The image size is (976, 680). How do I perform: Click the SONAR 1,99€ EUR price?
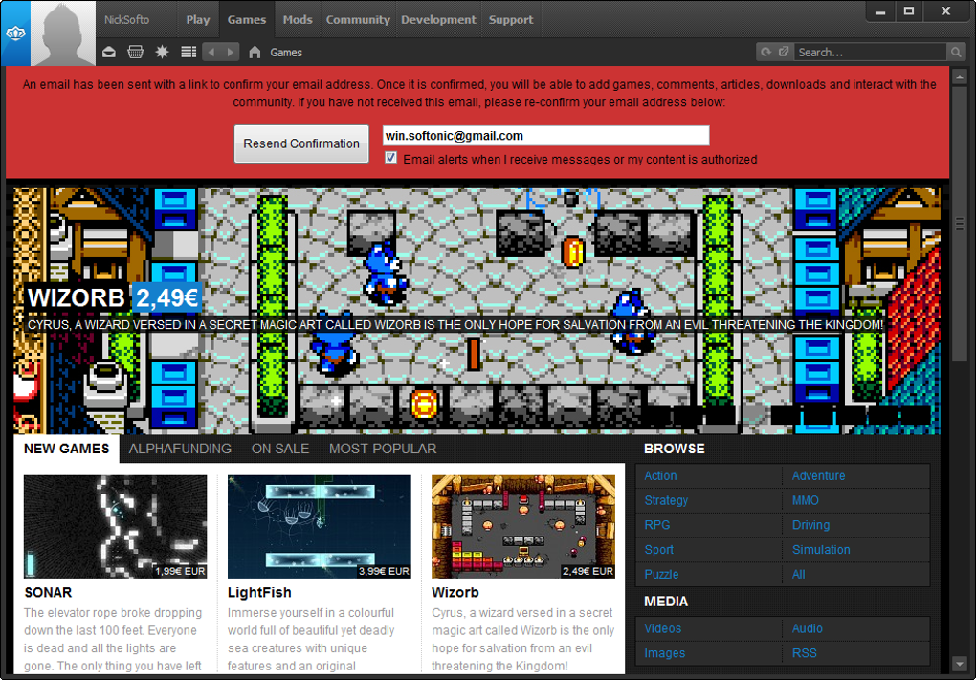(180, 571)
